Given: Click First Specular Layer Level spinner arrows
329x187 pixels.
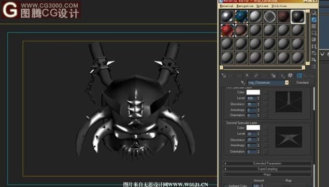Looking at the screenshot, I should click(259, 98).
